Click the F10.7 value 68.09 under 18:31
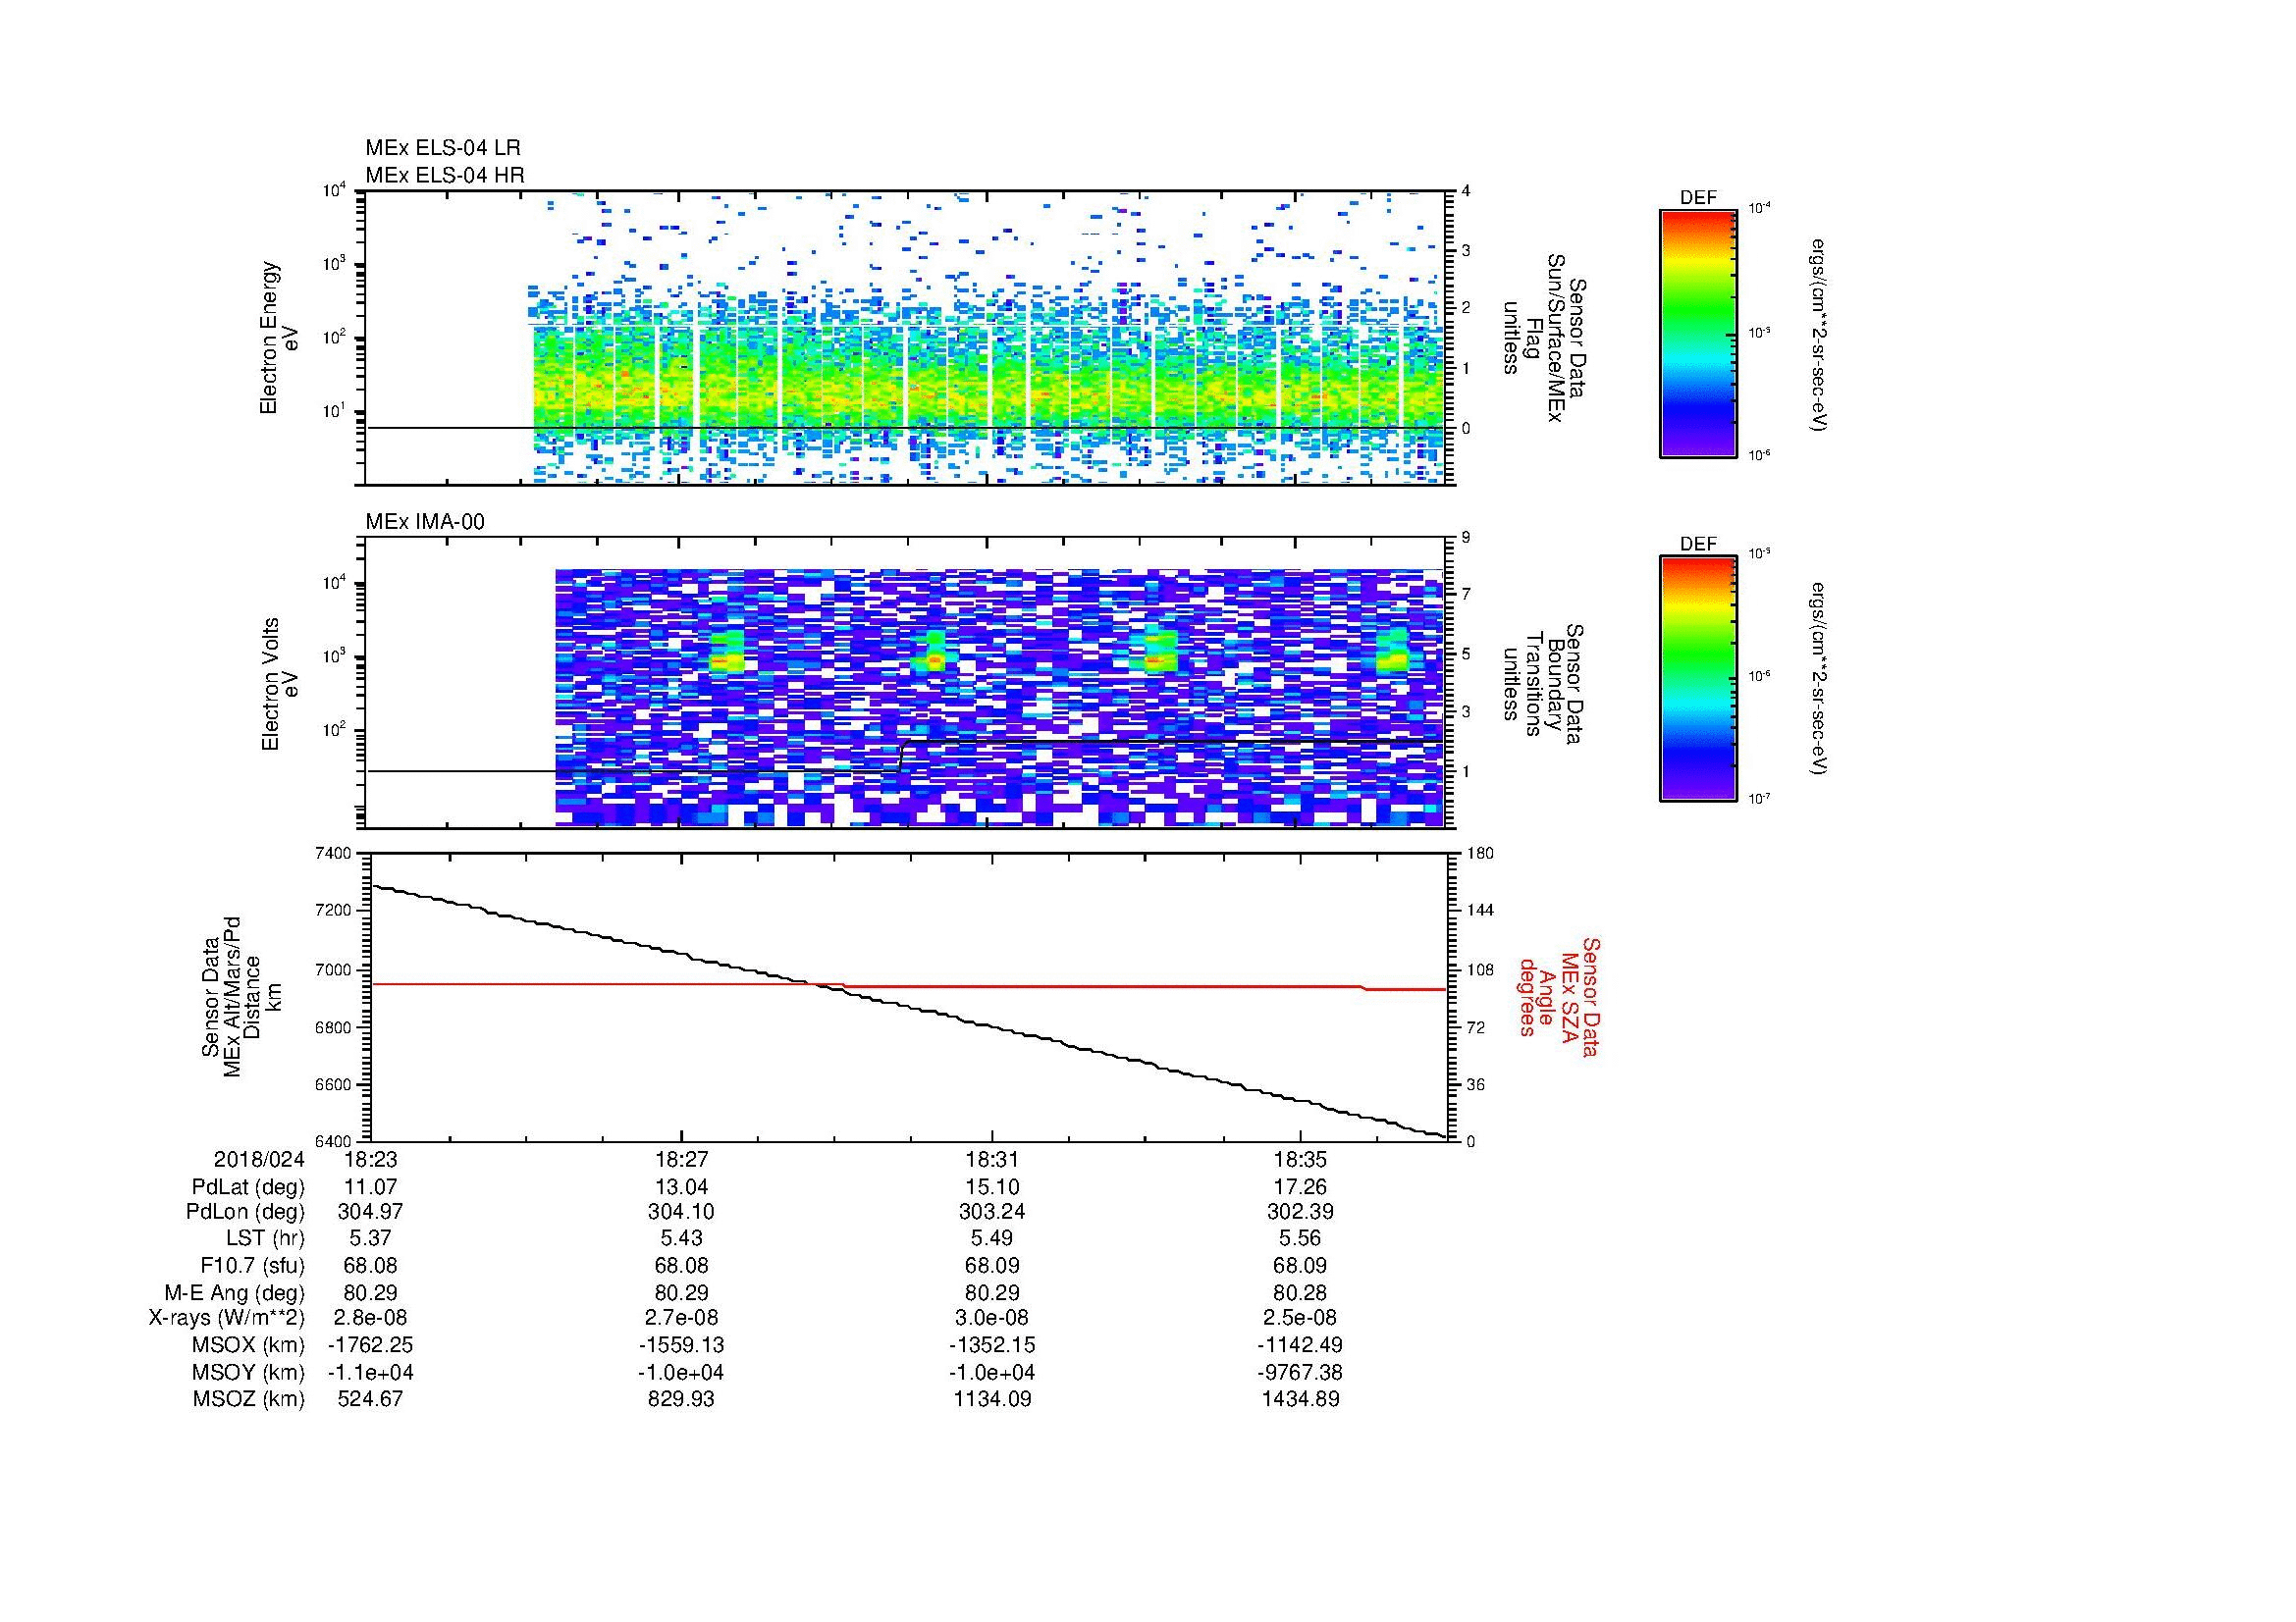The width and height of the screenshot is (2296, 1622). [x=991, y=1265]
